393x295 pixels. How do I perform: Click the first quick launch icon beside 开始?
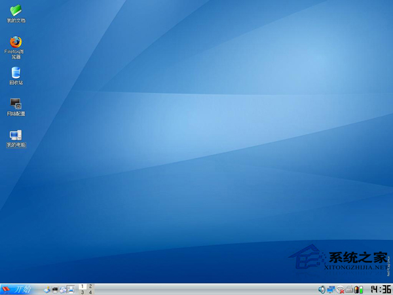pyautogui.click(x=47, y=289)
